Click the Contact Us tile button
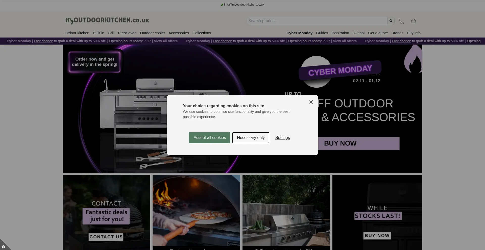Screen dimensions: 485x250 [106, 237]
